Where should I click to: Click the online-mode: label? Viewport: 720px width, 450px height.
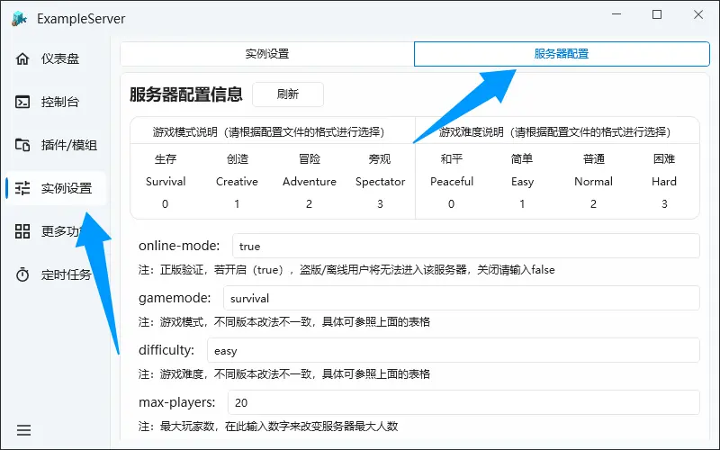coord(179,246)
